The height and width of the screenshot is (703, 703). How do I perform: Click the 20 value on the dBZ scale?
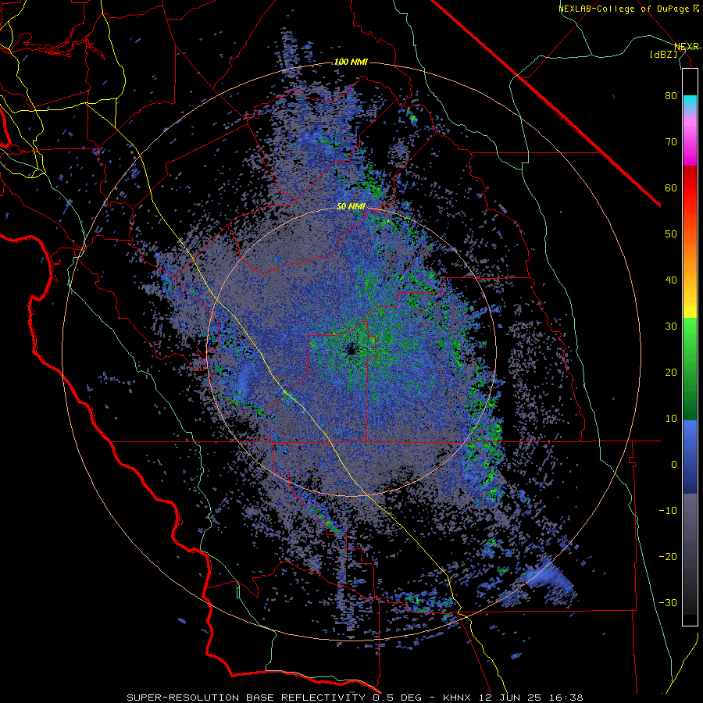[x=671, y=373]
